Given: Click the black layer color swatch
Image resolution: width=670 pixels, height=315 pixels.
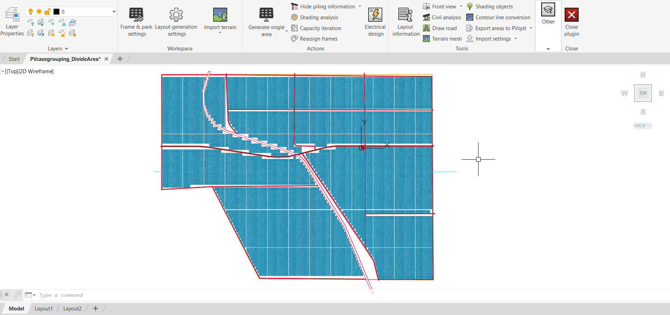Looking at the screenshot, I should (x=56, y=12).
